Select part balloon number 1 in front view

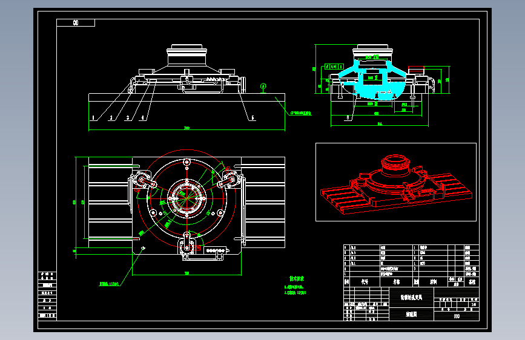[93, 117]
